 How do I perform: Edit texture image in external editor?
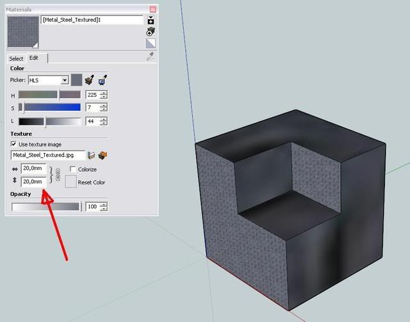coord(101,155)
